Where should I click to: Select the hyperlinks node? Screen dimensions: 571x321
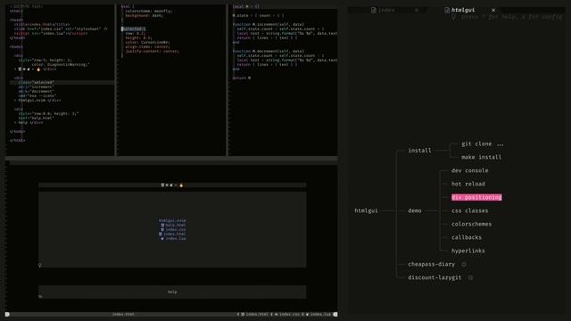(468, 251)
